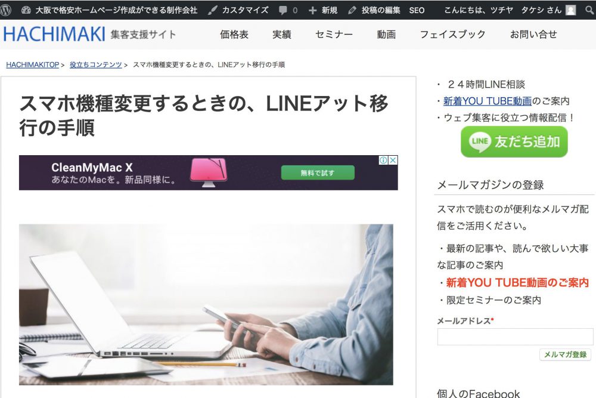
Task: Open the comments bubble icon
Action: [283, 11]
